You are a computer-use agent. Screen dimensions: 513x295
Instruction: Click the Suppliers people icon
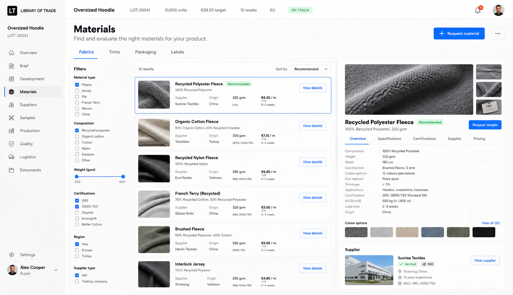tap(11, 105)
